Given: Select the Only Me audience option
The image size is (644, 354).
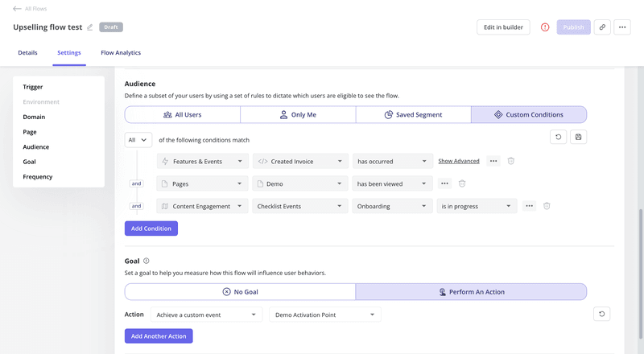Looking at the screenshot, I should (298, 114).
